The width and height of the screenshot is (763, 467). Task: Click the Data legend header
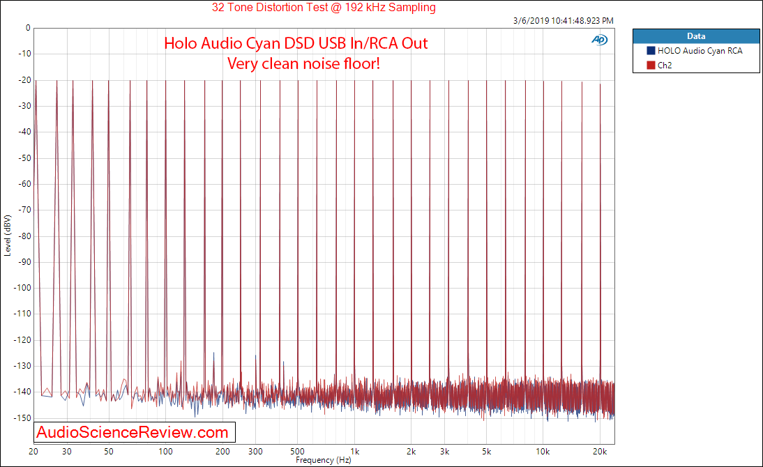(696, 36)
